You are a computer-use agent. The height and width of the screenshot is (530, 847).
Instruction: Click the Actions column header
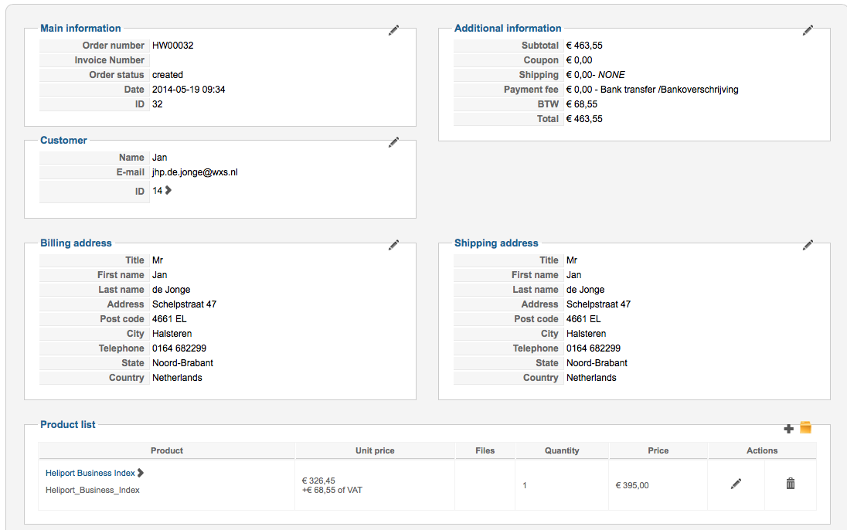pyautogui.click(x=762, y=450)
